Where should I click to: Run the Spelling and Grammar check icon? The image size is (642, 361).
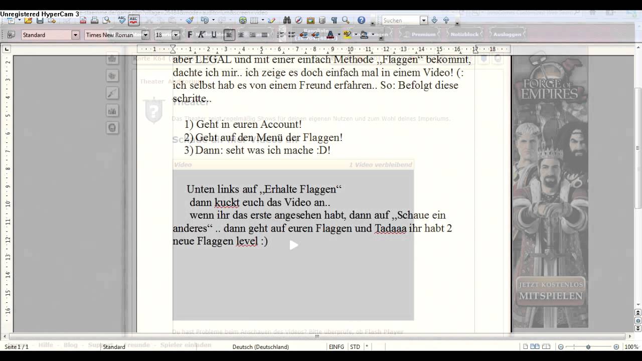tap(122, 21)
